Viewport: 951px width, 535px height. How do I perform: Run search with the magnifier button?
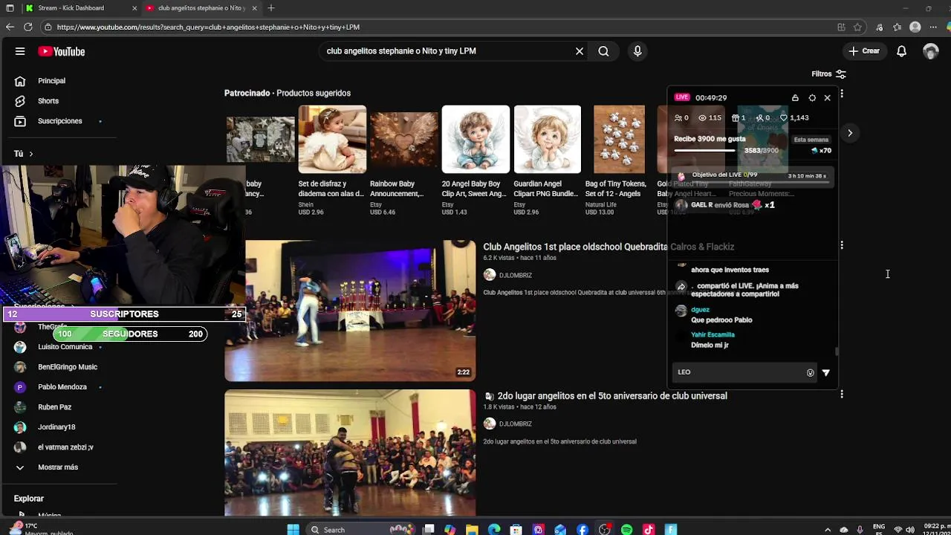tap(603, 51)
